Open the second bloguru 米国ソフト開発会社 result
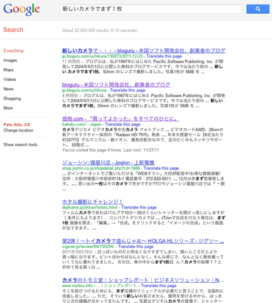This screenshot has height=303, width=272. coord(116,85)
